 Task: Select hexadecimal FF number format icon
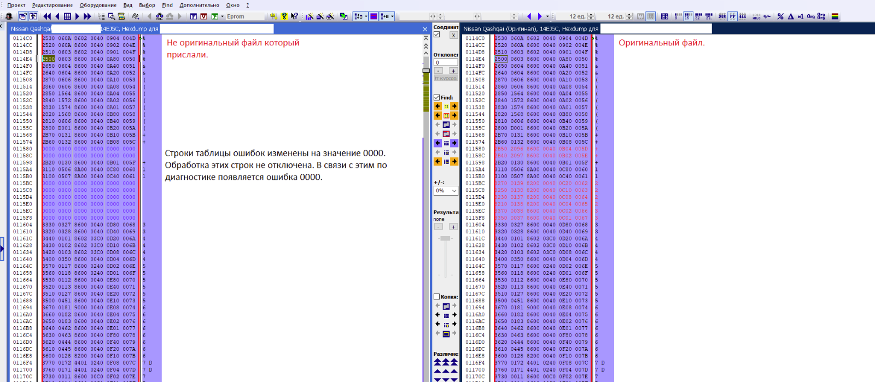pyautogui.click(x=732, y=16)
